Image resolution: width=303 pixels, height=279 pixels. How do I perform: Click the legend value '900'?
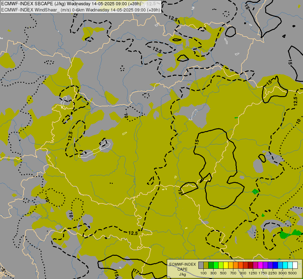click(243, 273)
